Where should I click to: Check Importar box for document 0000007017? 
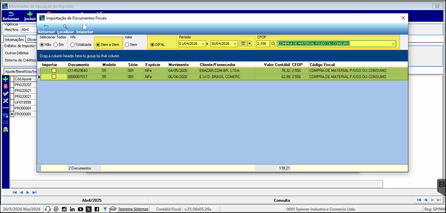pos(54,77)
